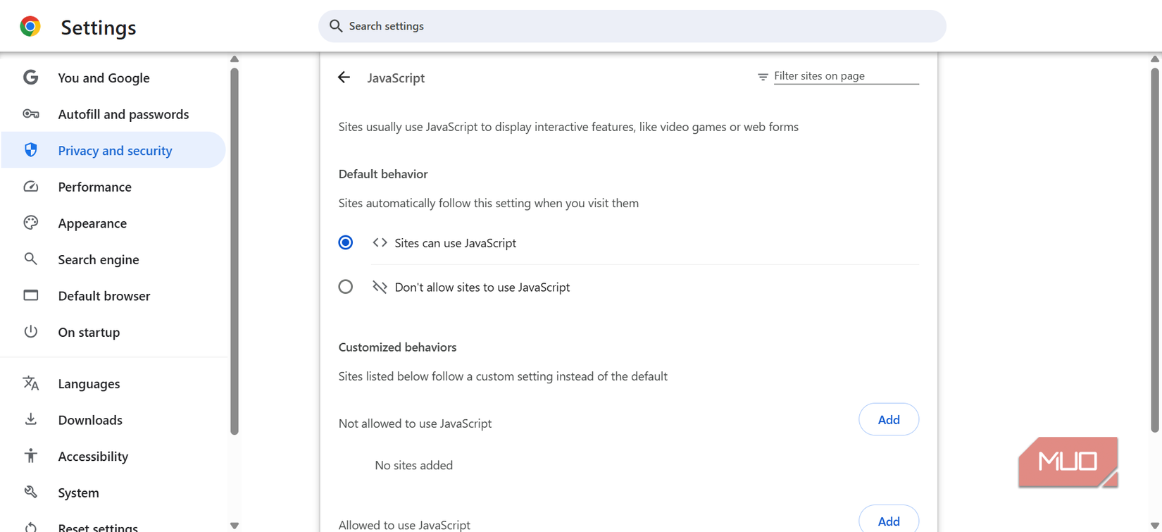1162x532 pixels.
Task: Focus the Search settings field
Action: coord(632,26)
